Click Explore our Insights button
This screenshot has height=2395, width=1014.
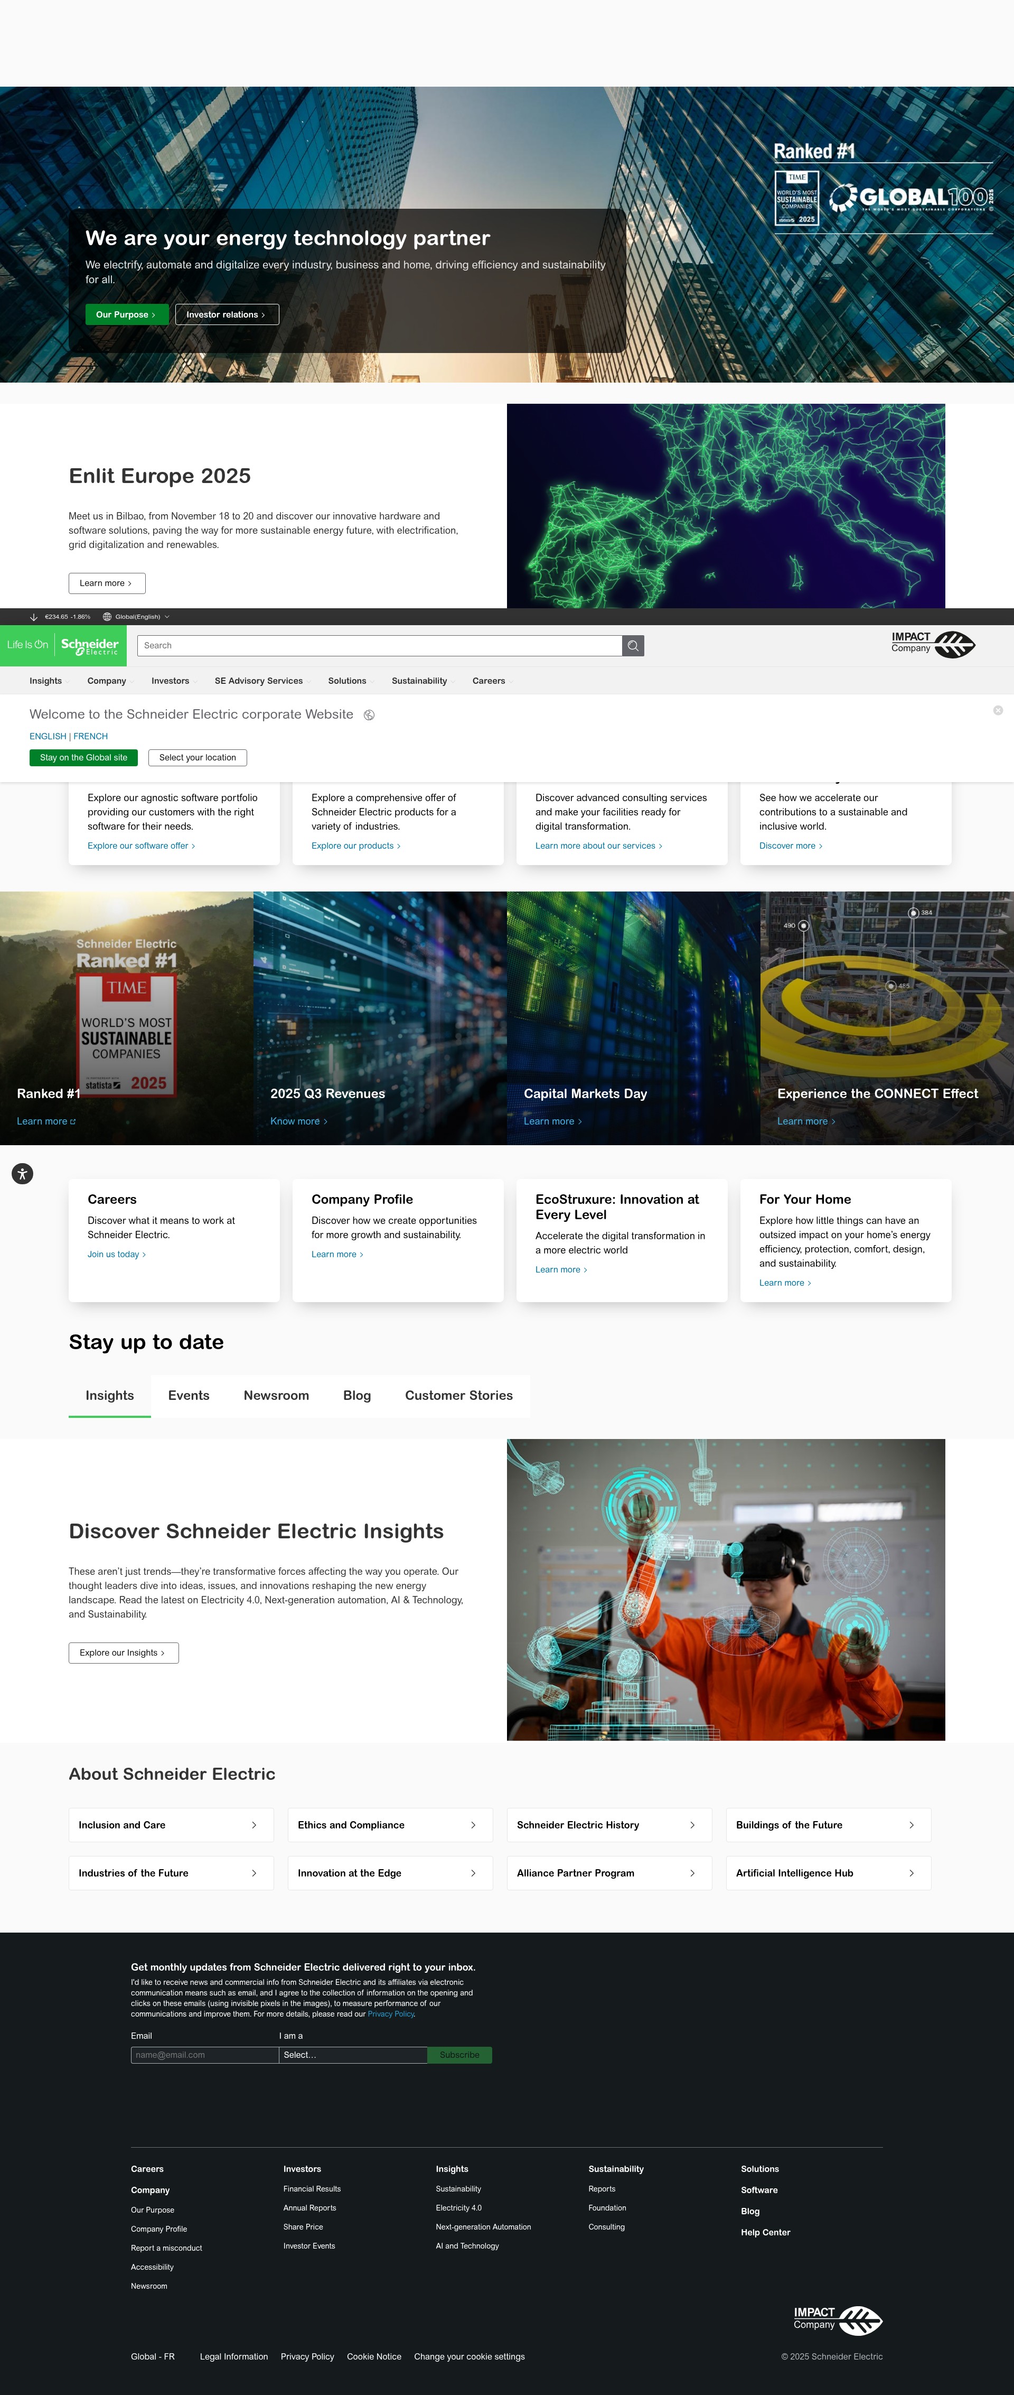[x=124, y=1653]
